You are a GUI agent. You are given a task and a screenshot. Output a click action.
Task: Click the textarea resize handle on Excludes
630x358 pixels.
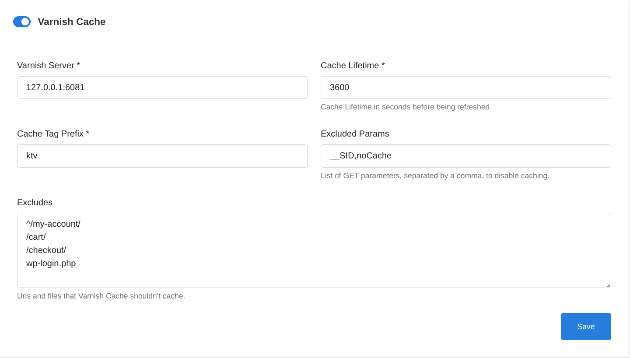[609, 286]
